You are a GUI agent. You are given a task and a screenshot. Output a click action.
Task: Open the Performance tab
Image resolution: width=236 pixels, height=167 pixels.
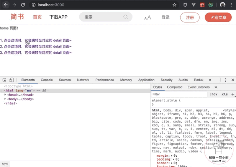click(105, 80)
